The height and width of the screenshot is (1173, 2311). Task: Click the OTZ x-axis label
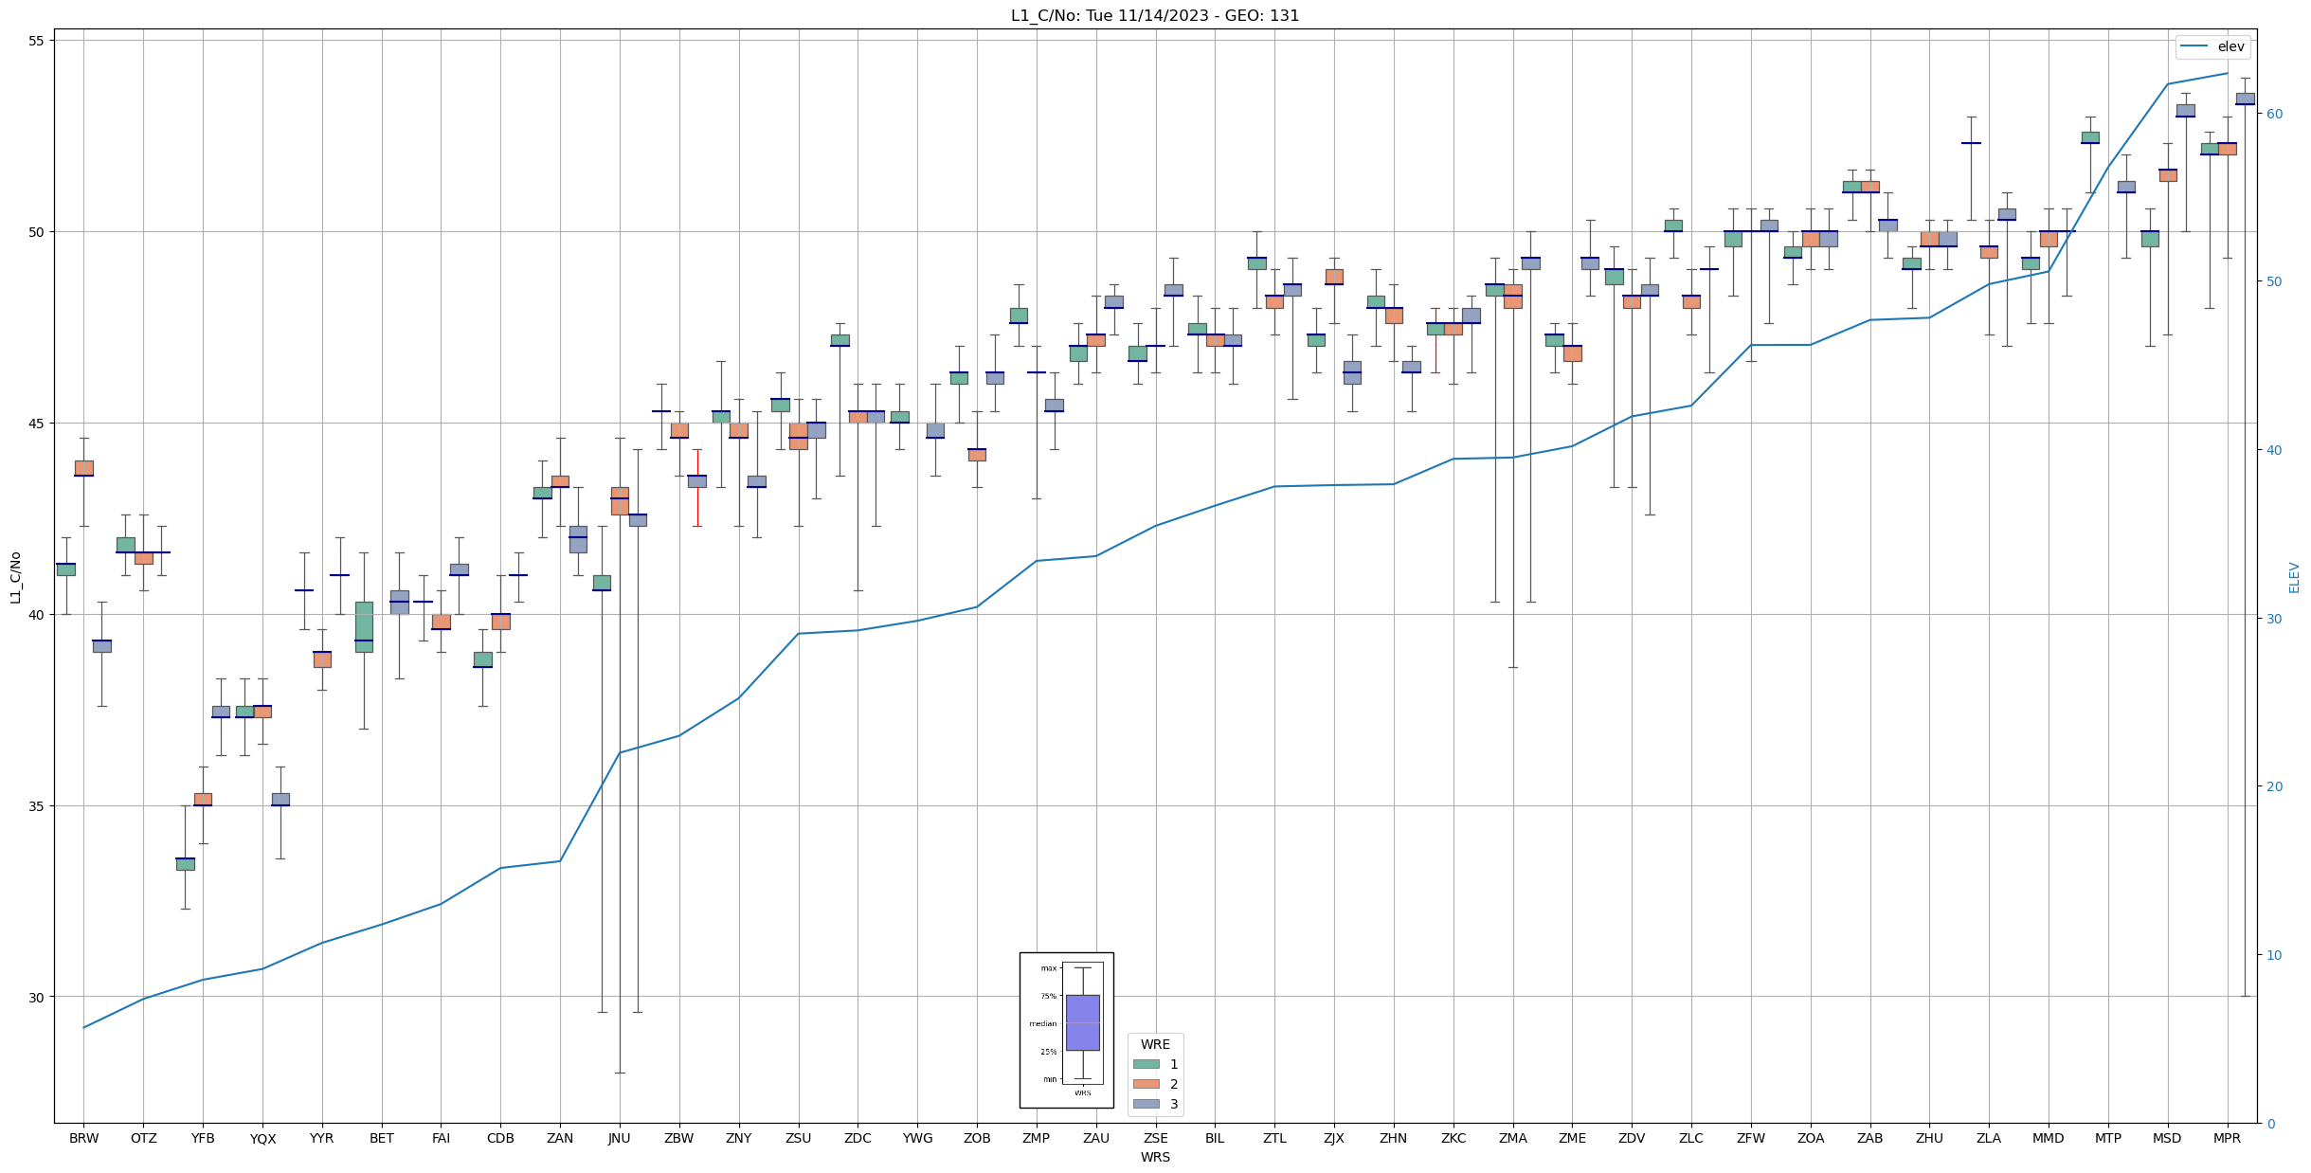[x=143, y=1138]
